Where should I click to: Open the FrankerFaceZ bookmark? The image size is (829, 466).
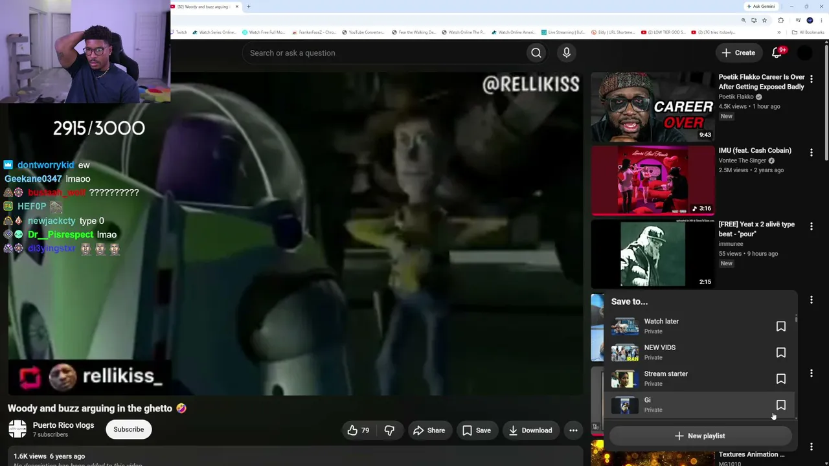(314, 32)
